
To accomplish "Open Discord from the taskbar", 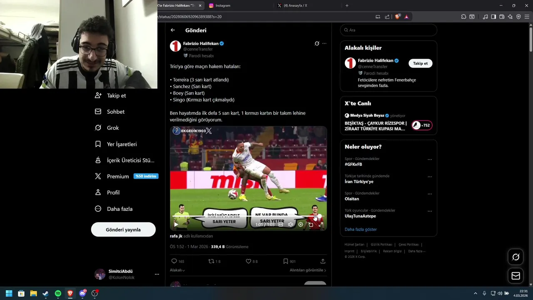I will 82,293.
